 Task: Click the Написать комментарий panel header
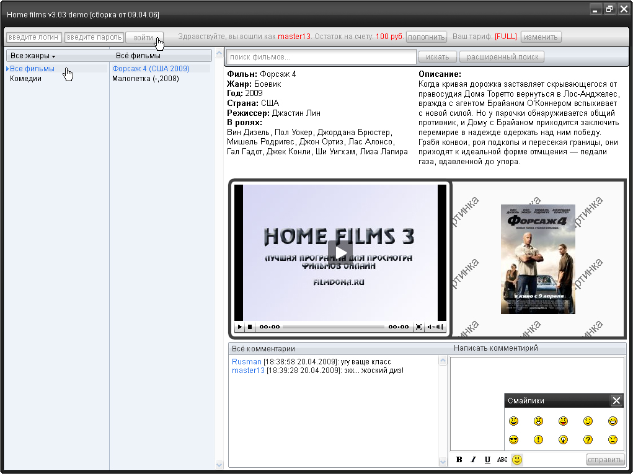pos(496,348)
